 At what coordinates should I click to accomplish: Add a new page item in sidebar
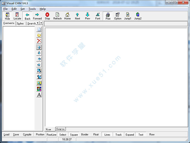pyautogui.click(x=39, y=29)
